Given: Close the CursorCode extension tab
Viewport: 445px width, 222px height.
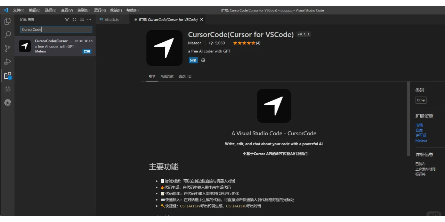Looking at the screenshot, I should click(201, 20).
